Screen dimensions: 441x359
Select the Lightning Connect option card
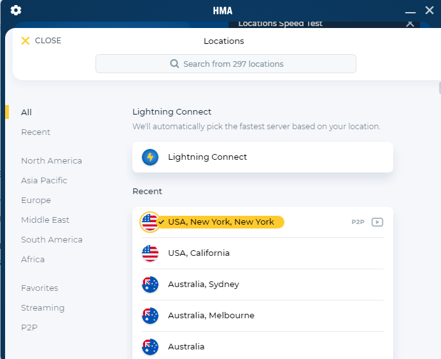263,157
